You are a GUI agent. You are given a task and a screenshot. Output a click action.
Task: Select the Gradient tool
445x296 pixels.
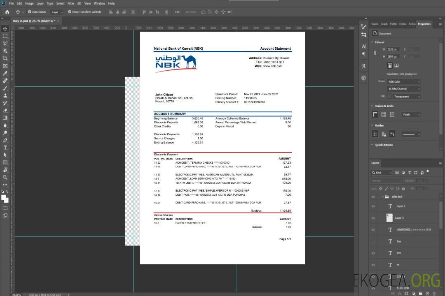(5, 118)
